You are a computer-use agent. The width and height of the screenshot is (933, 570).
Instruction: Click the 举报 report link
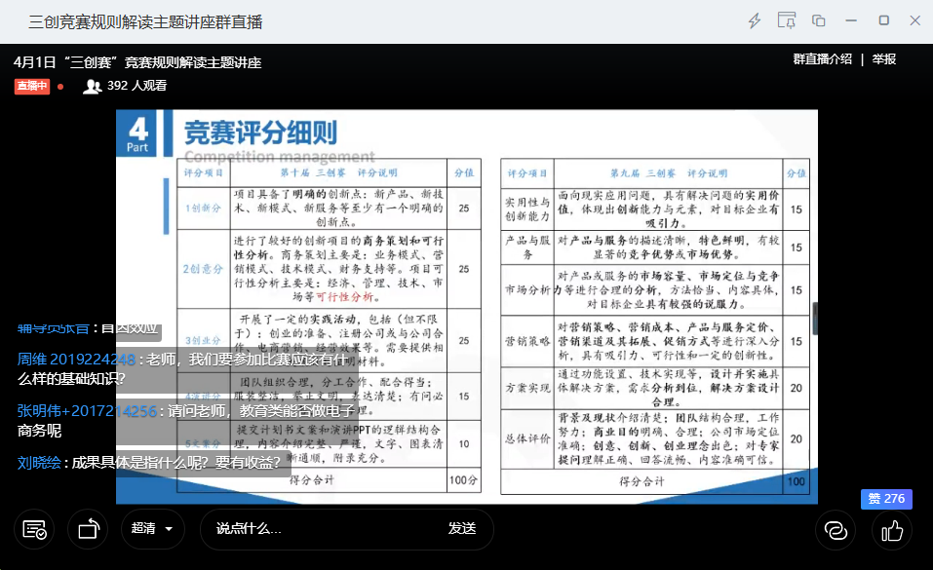(884, 59)
